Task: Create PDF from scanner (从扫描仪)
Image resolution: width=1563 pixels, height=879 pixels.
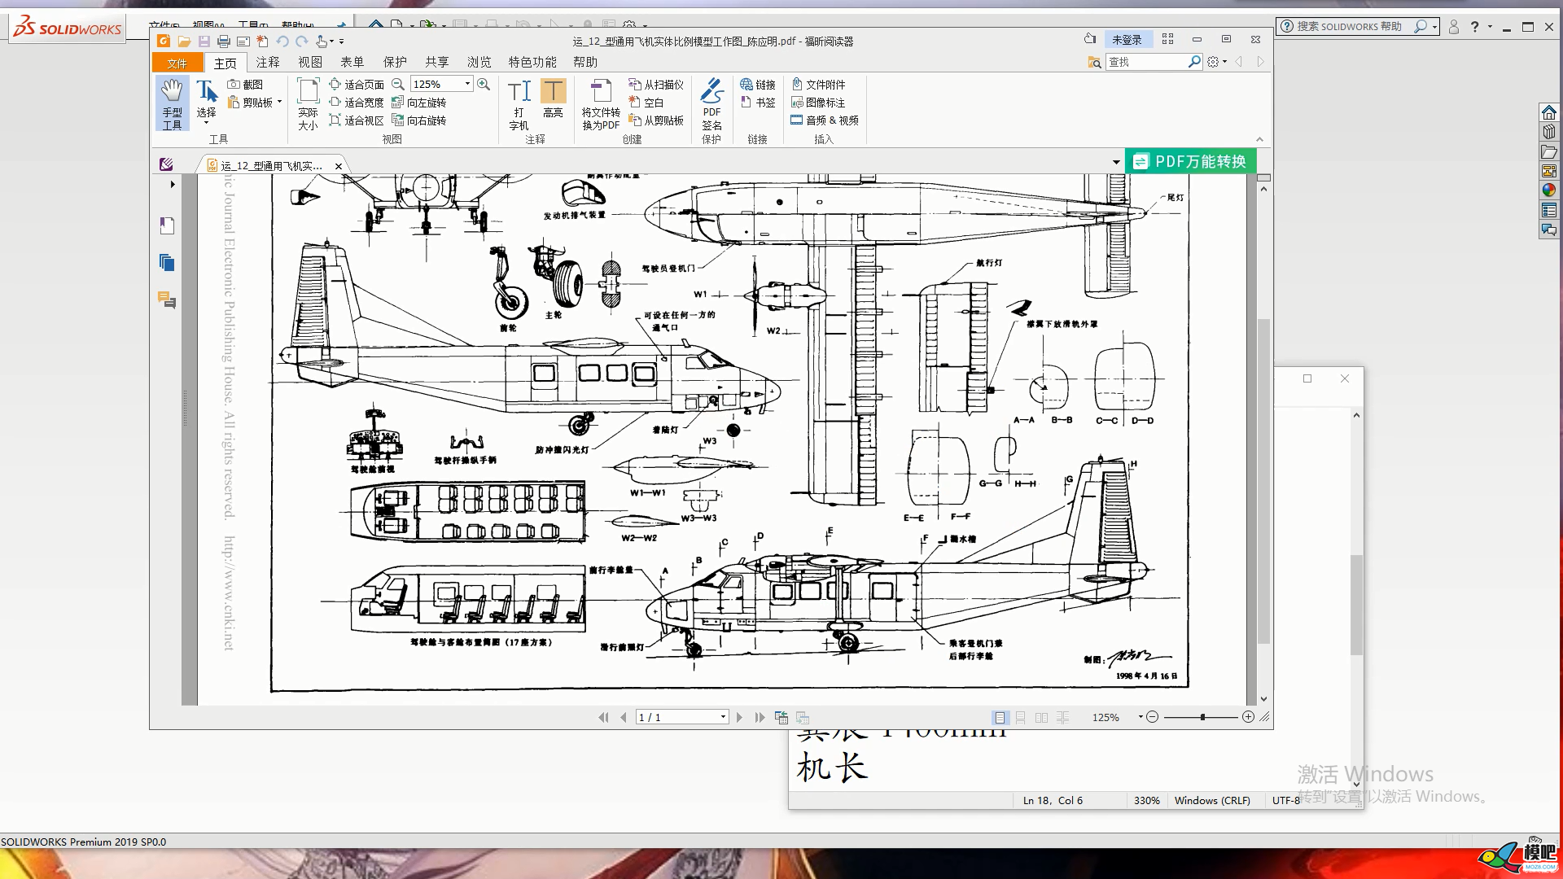Action: [656, 85]
